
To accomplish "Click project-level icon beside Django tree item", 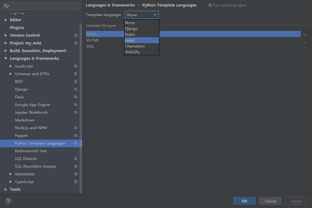I will click(76, 89).
